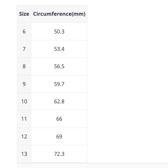The height and width of the screenshot is (168, 168).
Task: Select the size 6 cell
Action: (x=24, y=31)
